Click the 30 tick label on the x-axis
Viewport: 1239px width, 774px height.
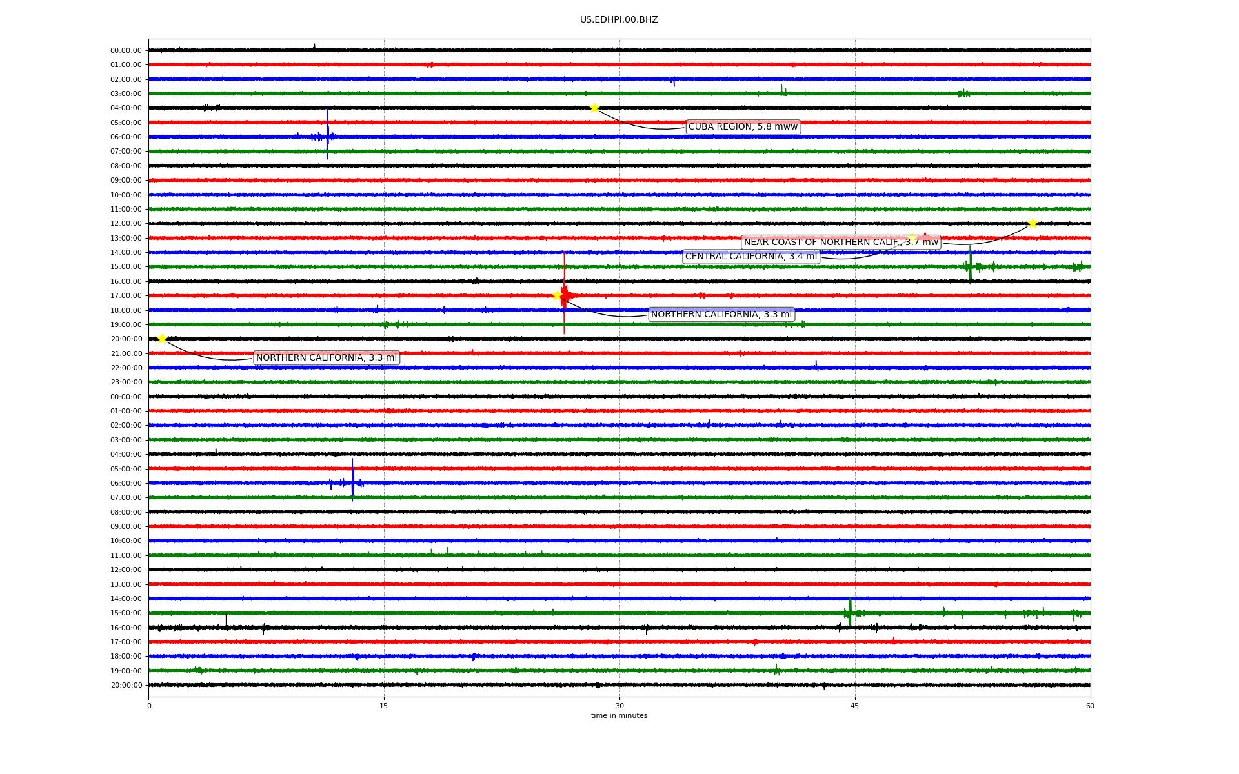pyautogui.click(x=619, y=706)
